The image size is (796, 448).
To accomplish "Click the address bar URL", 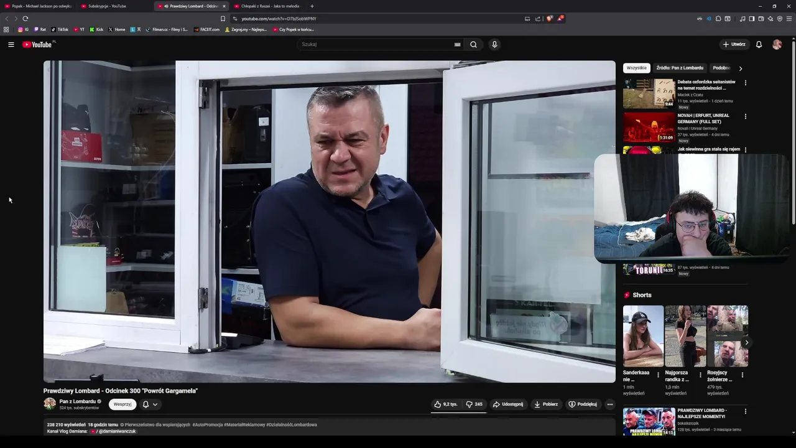I will (x=279, y=19).
